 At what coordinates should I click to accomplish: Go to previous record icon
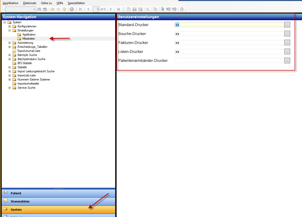pos(88,9)
